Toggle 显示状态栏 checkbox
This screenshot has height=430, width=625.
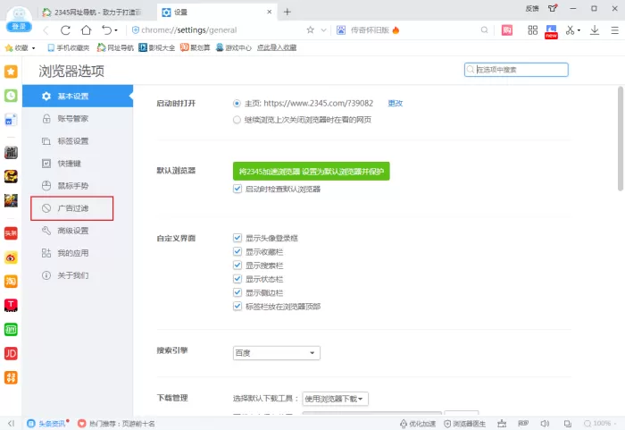[x=237, y=279]
